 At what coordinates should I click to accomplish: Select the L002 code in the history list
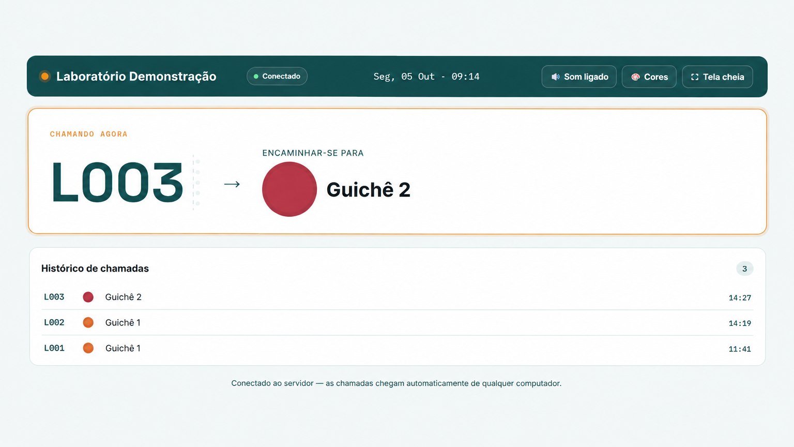coord(54,322)
